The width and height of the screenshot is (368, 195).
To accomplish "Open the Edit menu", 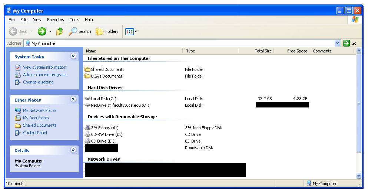I will pyautogui.click(x=24, y=20).
